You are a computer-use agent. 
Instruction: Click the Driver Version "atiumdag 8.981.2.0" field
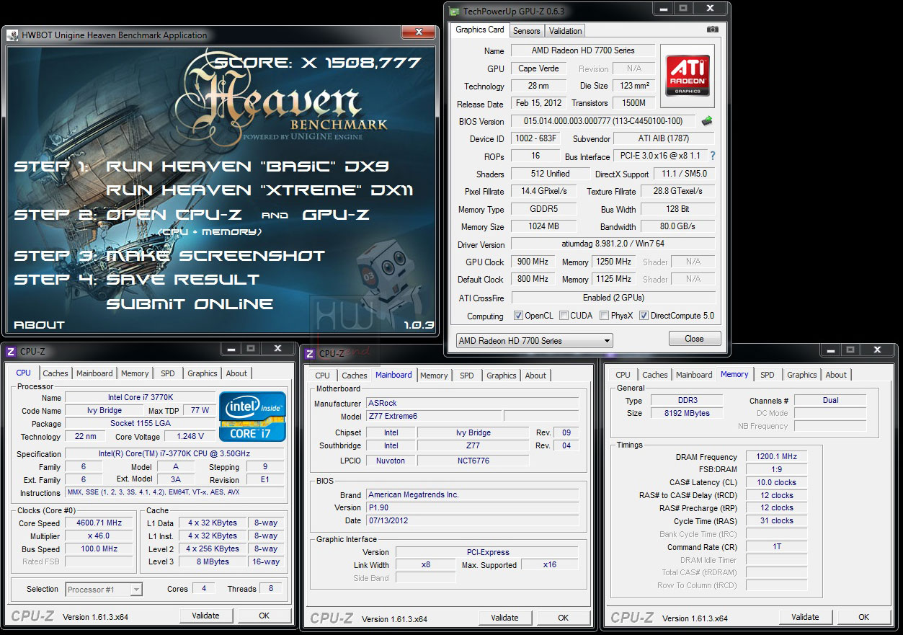pyautogui.click(x=613, y=244)
